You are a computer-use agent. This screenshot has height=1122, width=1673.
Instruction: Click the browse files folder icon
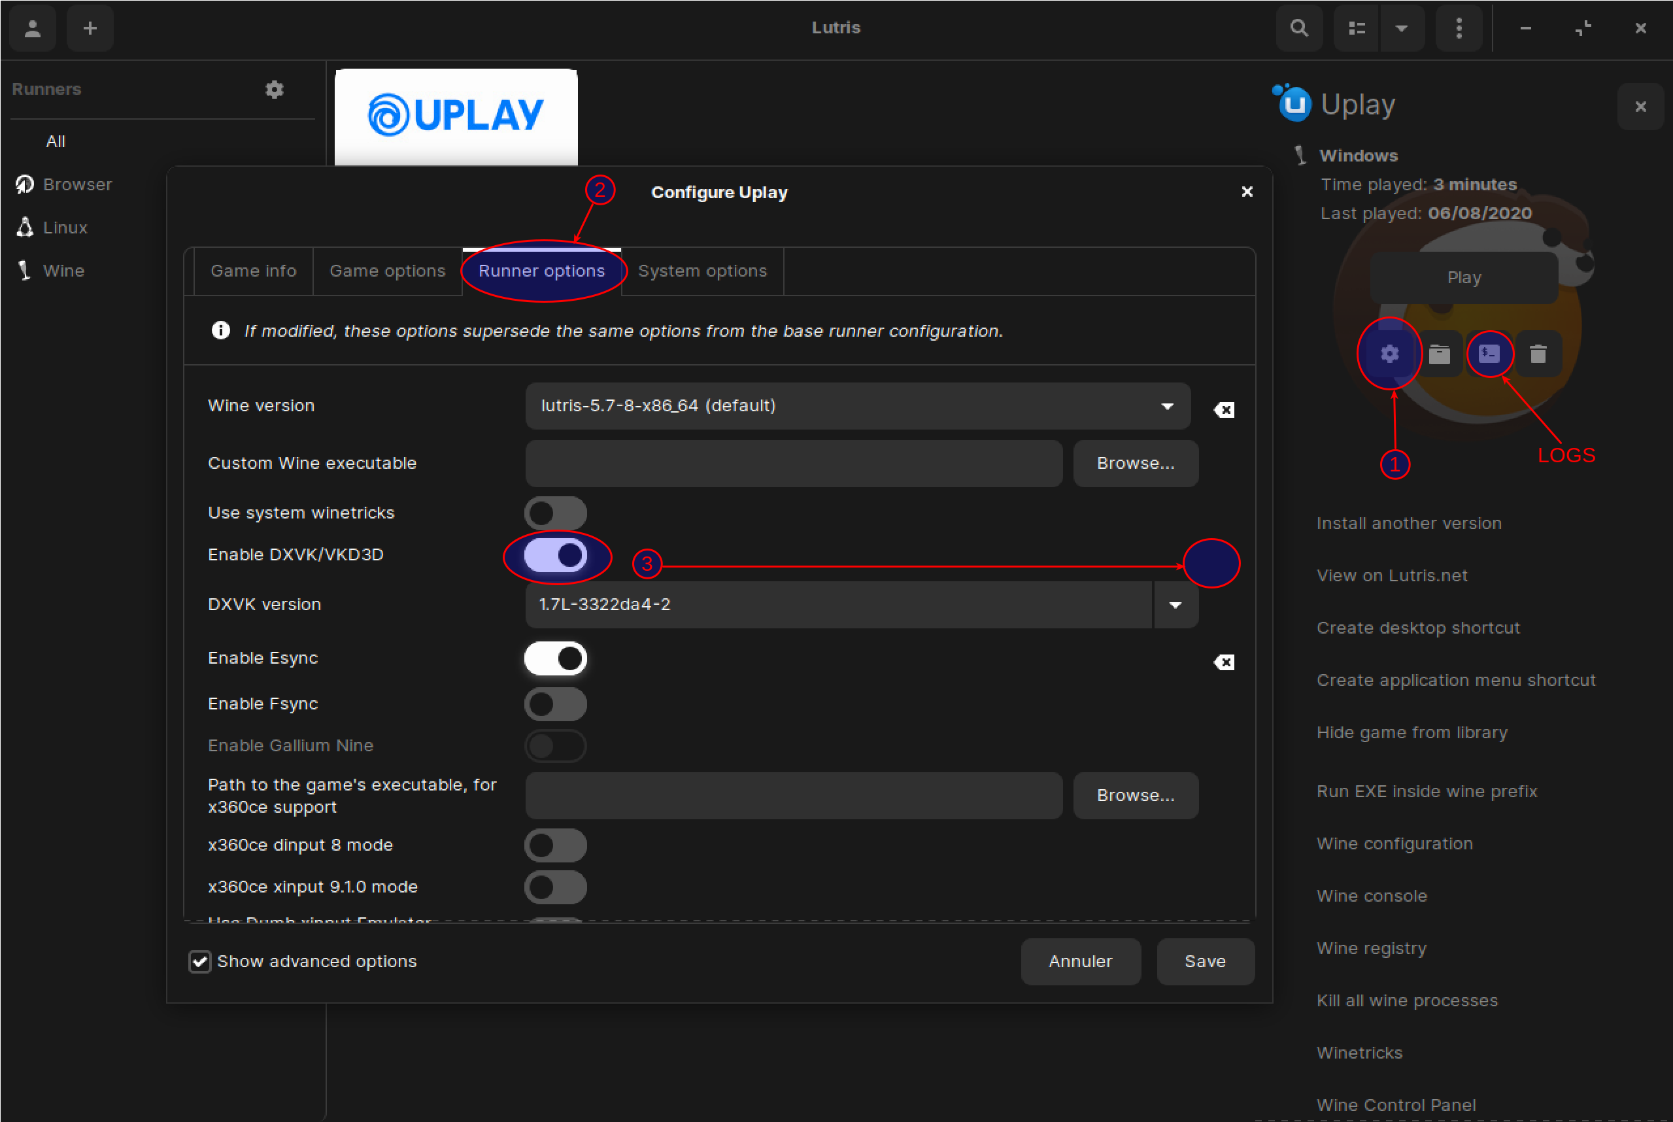click(x=1439, y=354)
